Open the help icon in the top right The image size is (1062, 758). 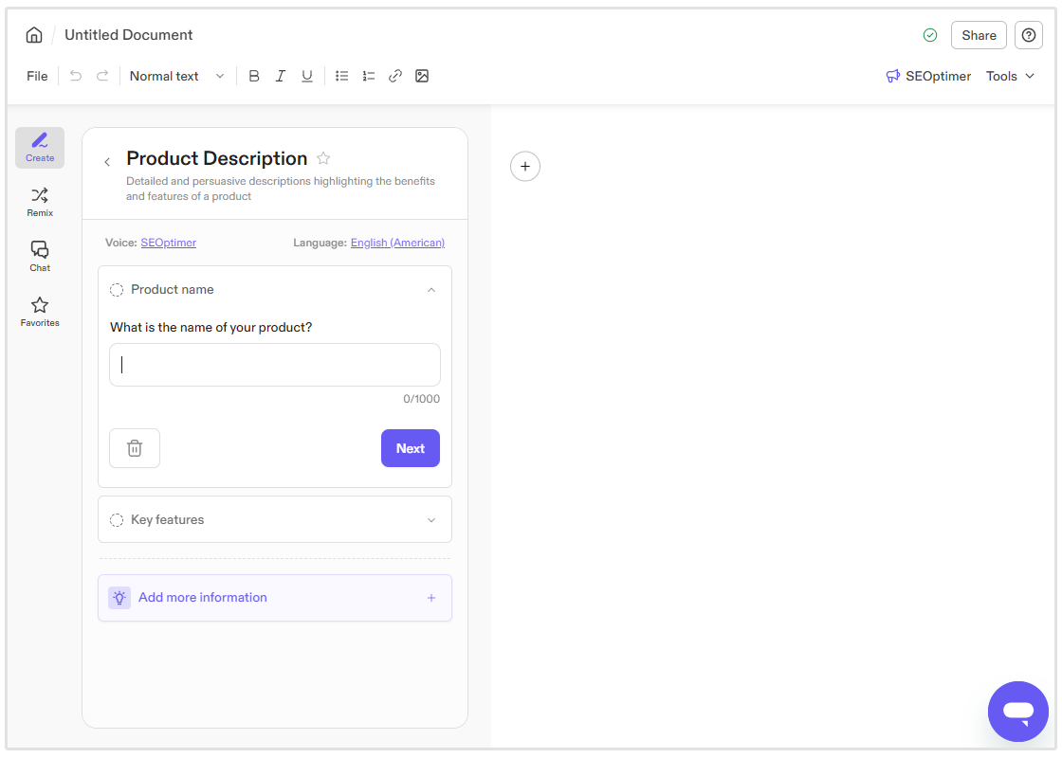[x=1028, y=35]
